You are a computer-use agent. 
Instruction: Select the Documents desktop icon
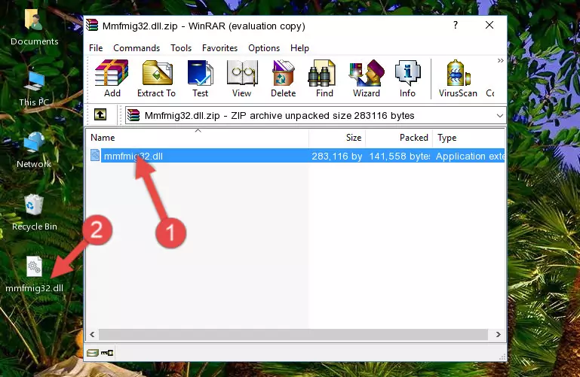pyautogui.click(x=34, y=27)
